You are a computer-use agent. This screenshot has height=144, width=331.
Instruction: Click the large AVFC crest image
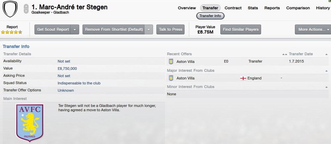click(30, 122)
